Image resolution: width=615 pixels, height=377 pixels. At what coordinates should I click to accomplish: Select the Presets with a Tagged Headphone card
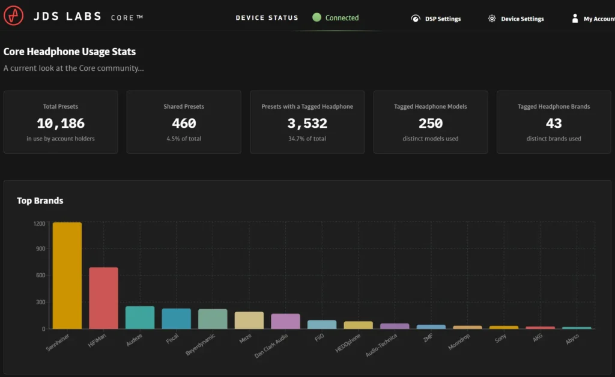307,122
